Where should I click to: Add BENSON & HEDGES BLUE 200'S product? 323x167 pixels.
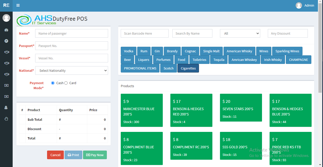coord(291,110)
